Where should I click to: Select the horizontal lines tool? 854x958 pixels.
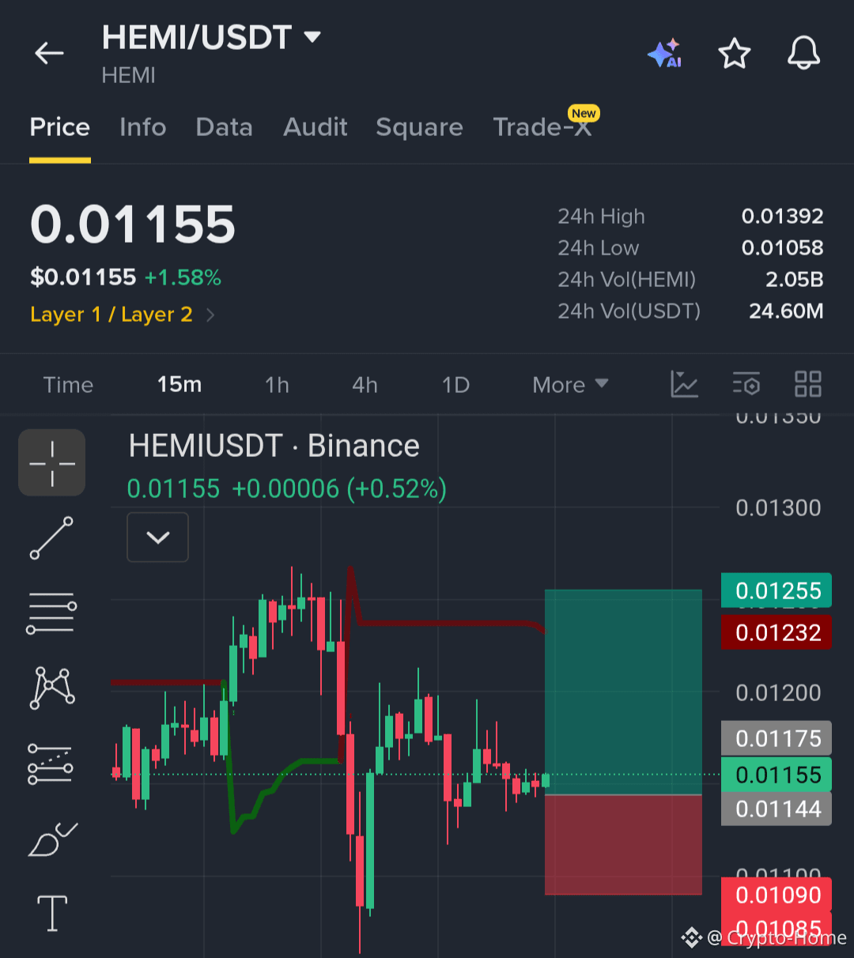coord(52,613)
